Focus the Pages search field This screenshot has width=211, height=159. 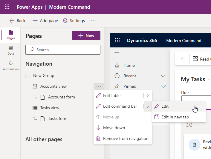pyautogui.click(x=63, y=50)
